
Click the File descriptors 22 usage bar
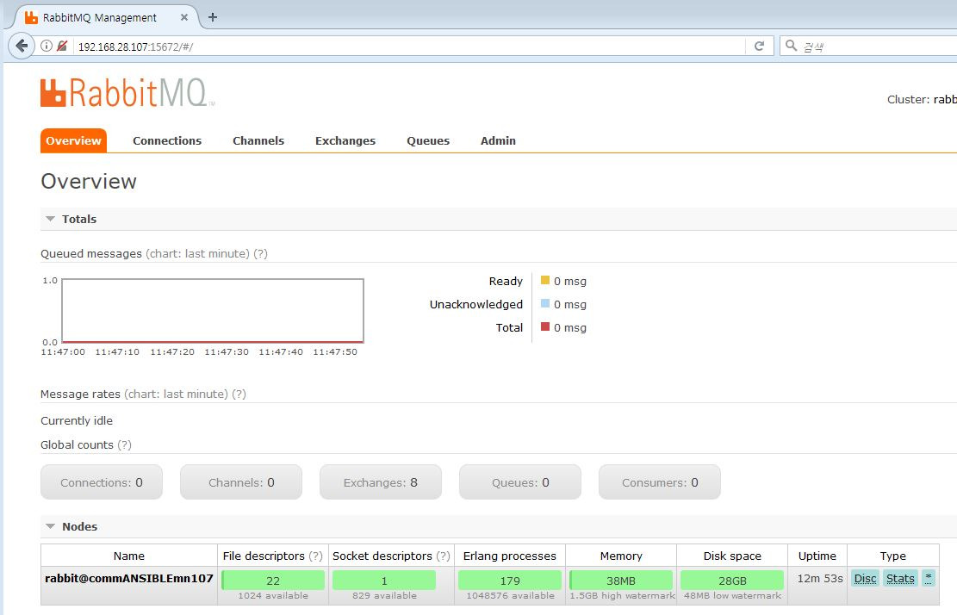tap(273, 581)
